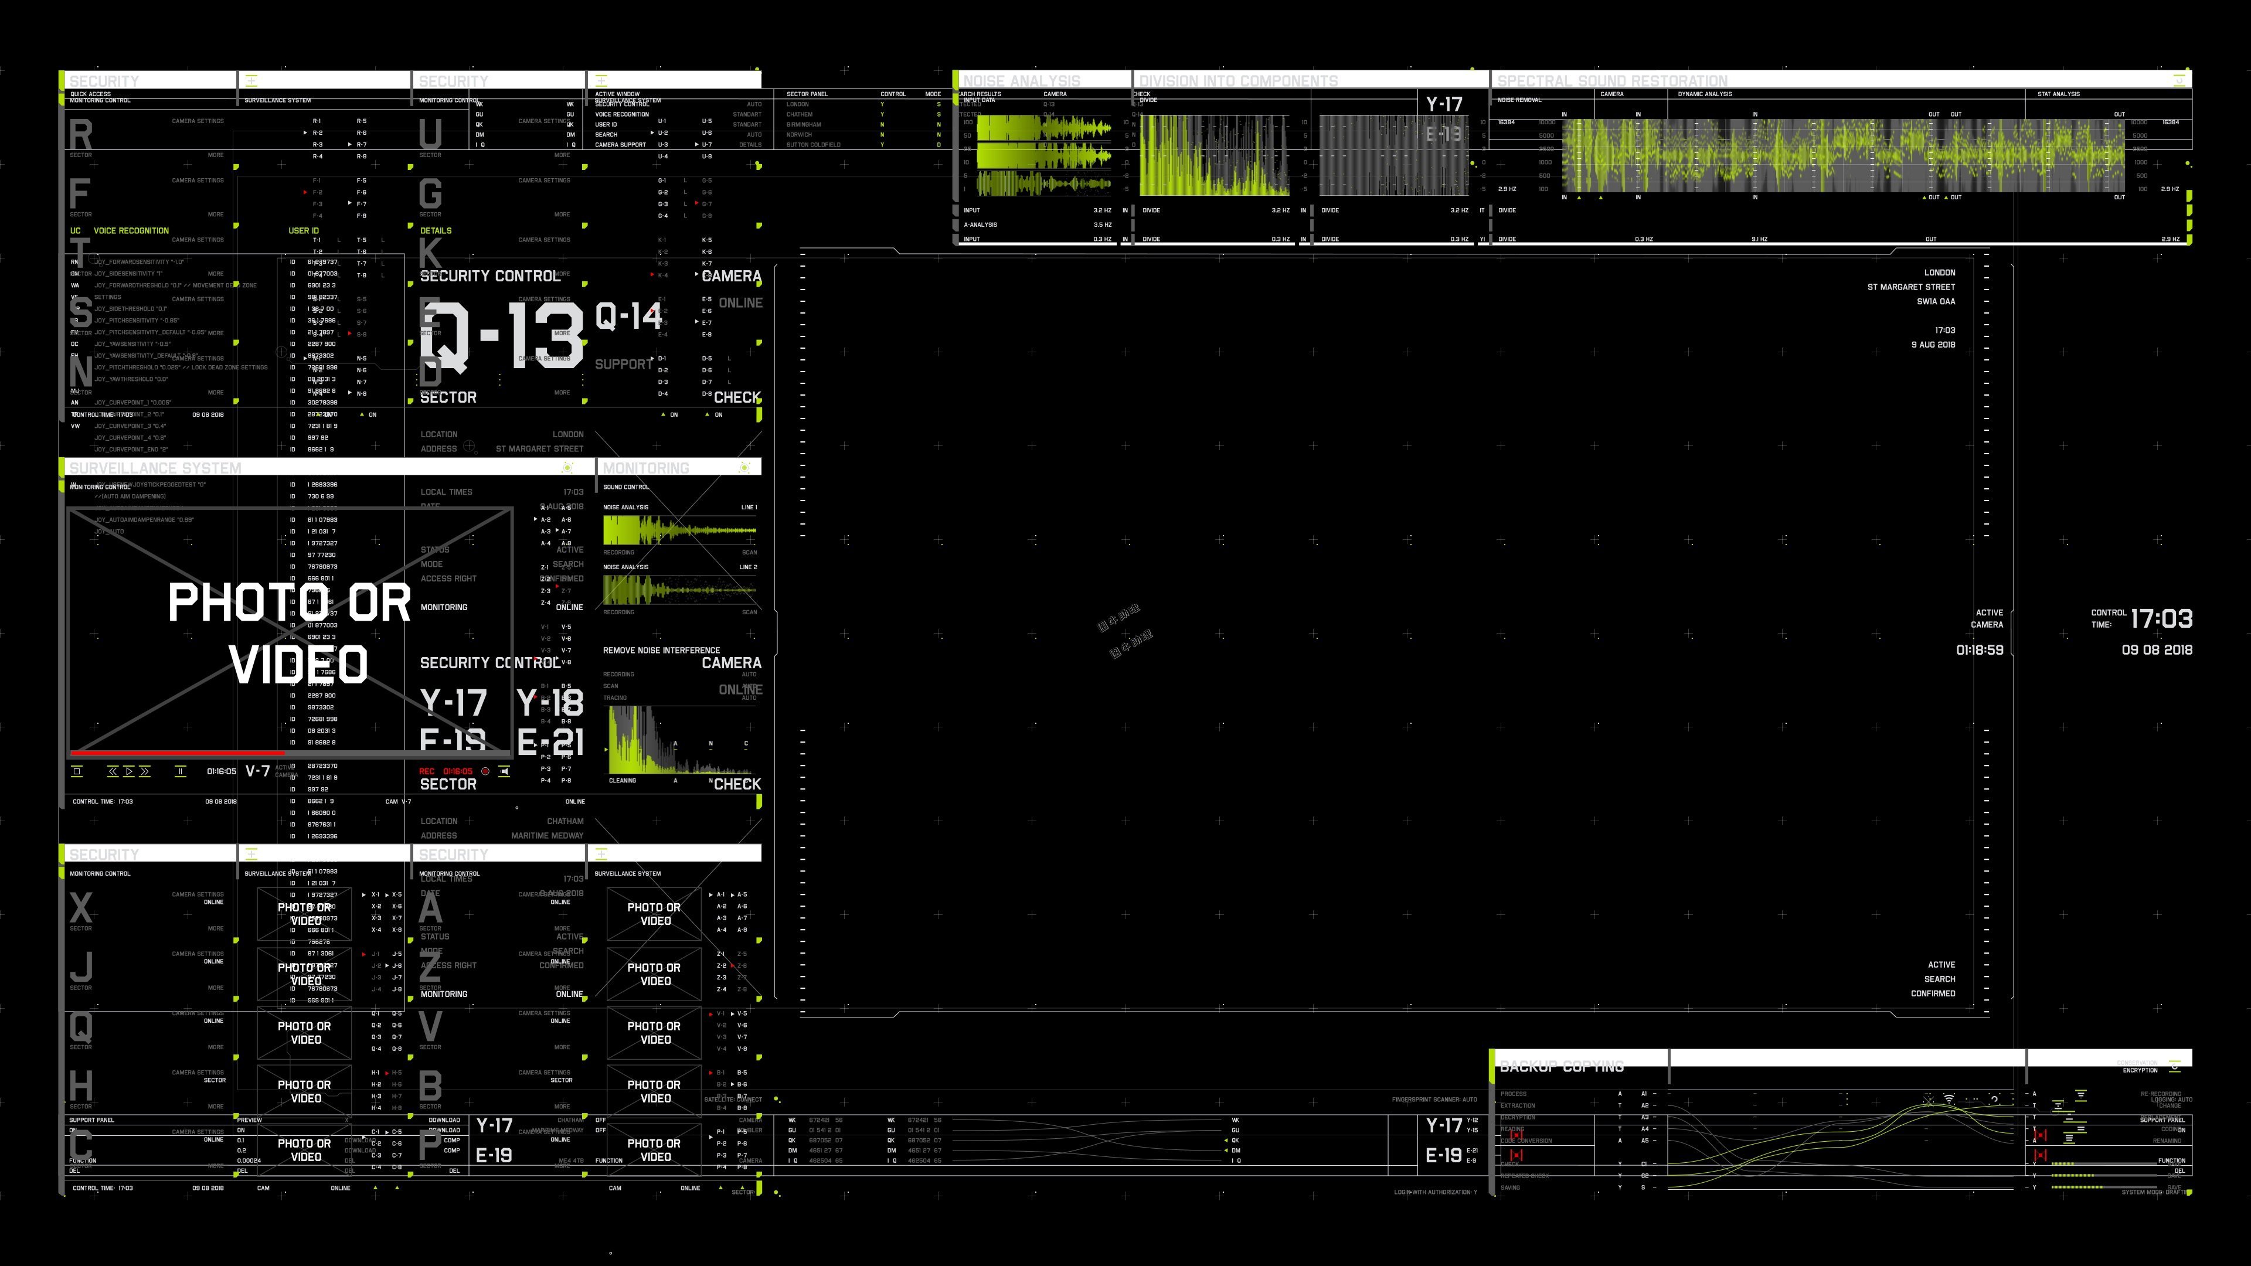Open PHOTO OR VIDEO thumbnail in sector A row

tap(654, 914)
